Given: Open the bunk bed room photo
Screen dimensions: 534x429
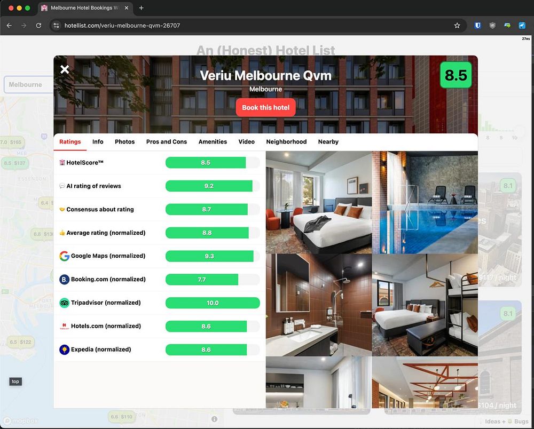Looking at the screenshot, I should (425, 305).
